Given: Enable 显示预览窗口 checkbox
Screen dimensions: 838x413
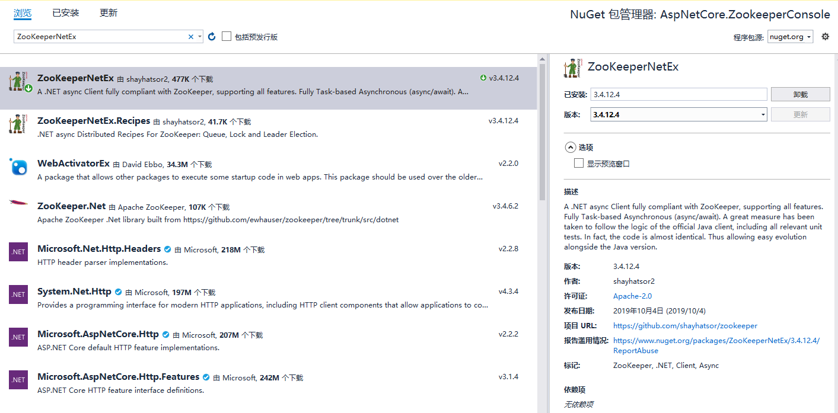Looking at the screenshot, I should (x=579, y=164).
